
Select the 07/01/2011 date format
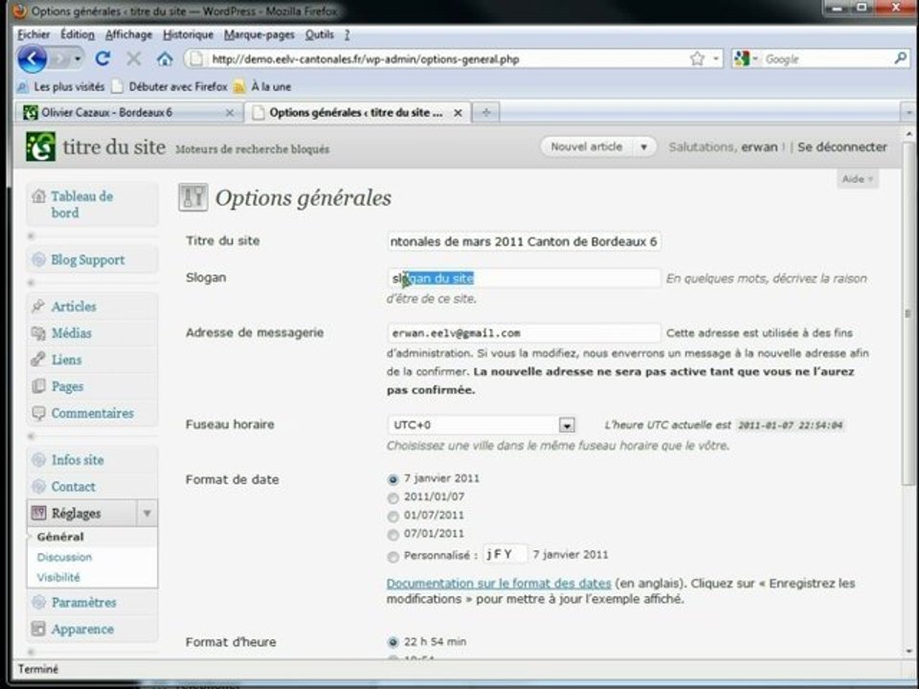(x=392, y=534)
